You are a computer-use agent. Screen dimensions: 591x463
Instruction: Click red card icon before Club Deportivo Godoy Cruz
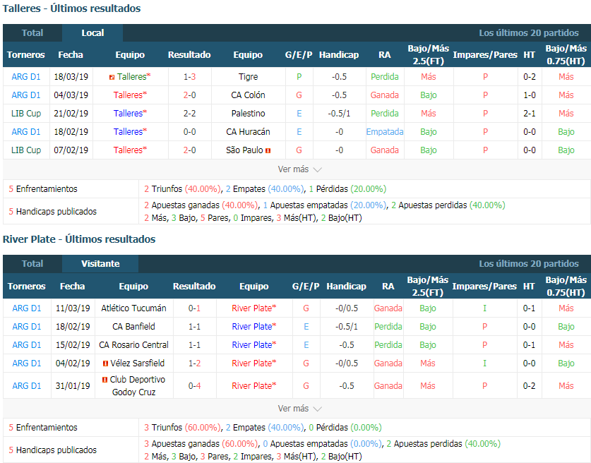[105, 380]
